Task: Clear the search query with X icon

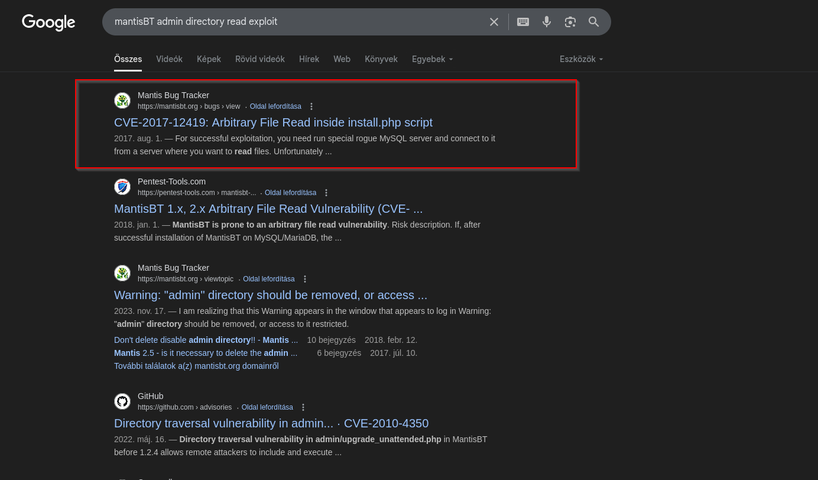Action: point(494,22)
